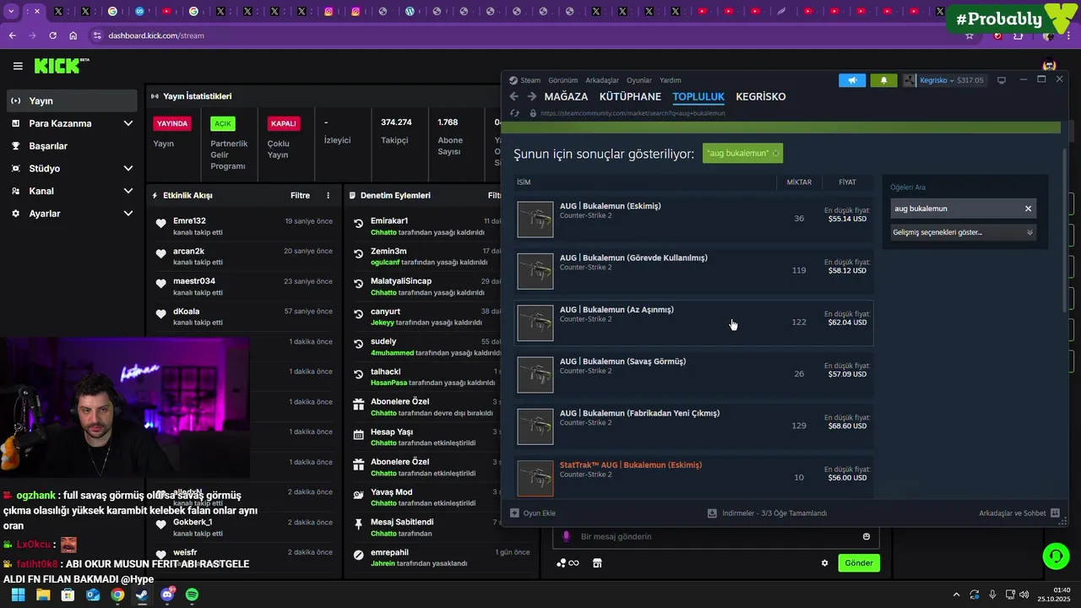Viewport: 1081px width, 608px height.
Task: Click the Gönder send button
Action: point(859,563)
